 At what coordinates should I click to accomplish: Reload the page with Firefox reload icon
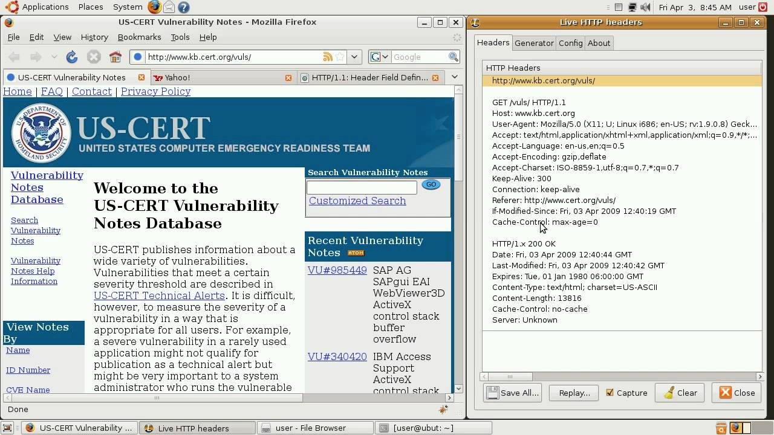pyautogui.click(x=72, y=57)
